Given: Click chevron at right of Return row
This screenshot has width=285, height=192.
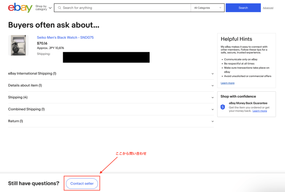Looking at the screenshot, I should 212,121.
